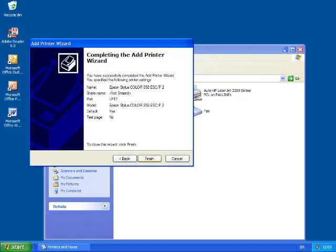This screenshot has width=336, height=252.
Task: Click the Add Printer Wizard title bar
Action: (111, 43)
